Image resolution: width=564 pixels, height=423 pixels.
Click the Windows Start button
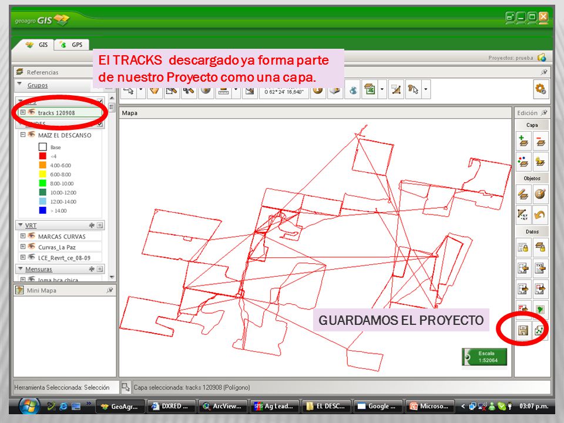pyautogui.click(x=29, y=406)
